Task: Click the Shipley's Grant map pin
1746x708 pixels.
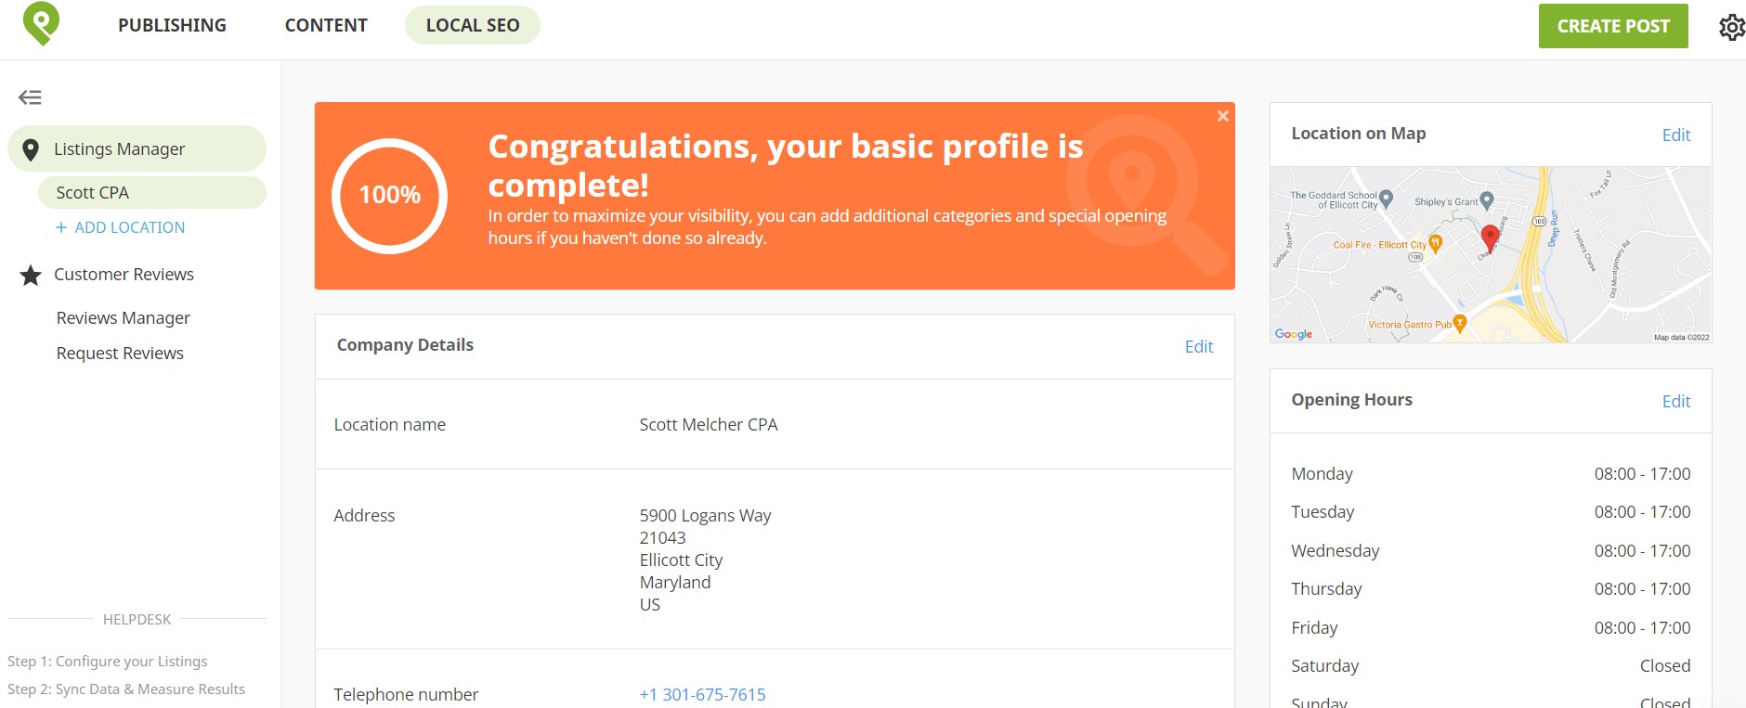Action: tap(1487, 200)
